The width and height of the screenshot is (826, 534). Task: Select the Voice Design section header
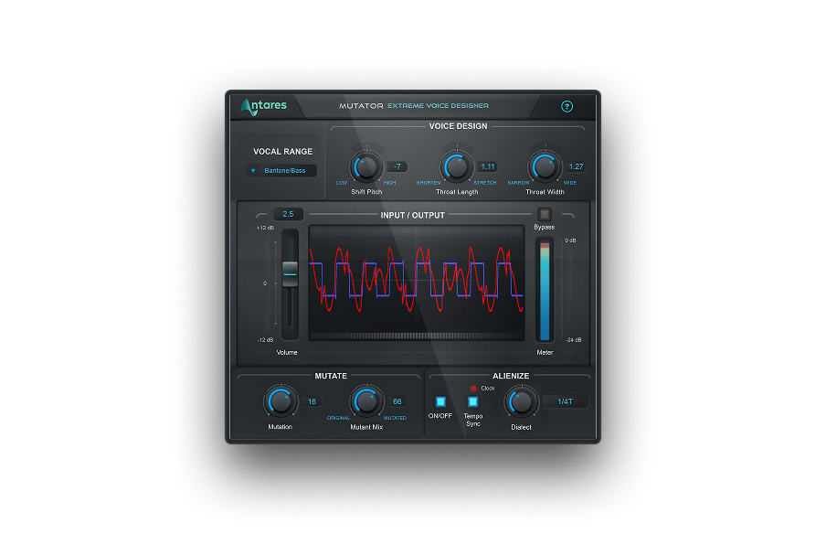[458, 126]
